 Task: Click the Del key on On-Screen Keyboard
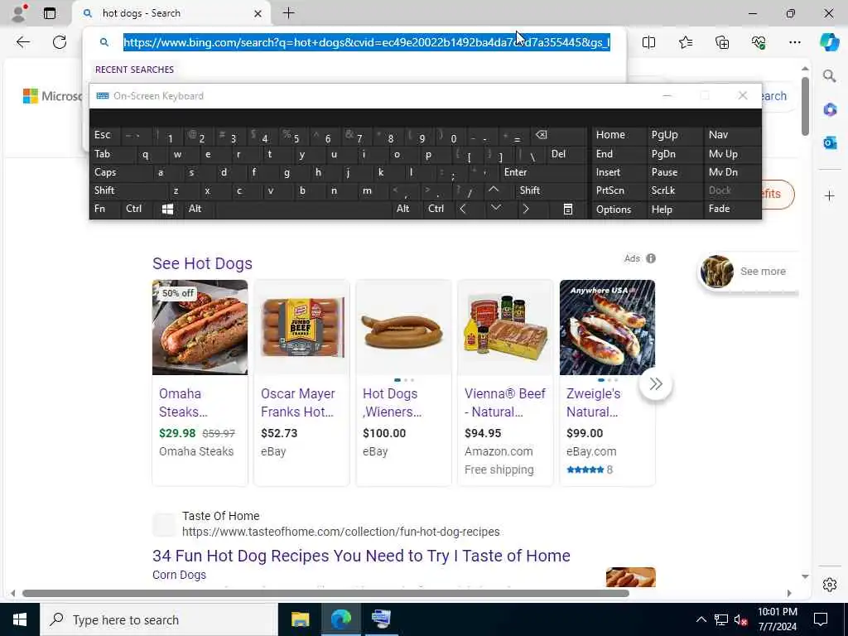click(x=566, y=154)
